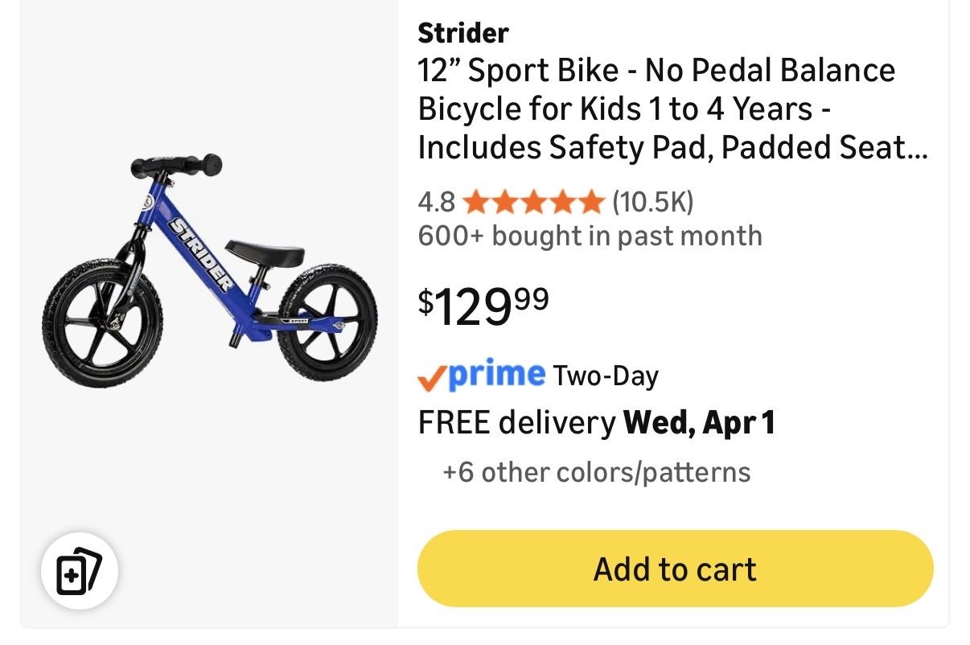Tap the orange Prime checkmark icon
This screenshot has width=970, height=645.
pos(431,376)
